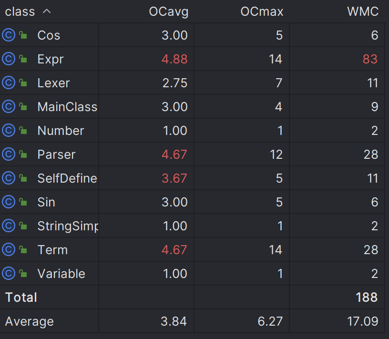The width and height of the screenshot is (389, 339).
Task: Click Parser's OCavg value 4.67
Action: point(174,154)
